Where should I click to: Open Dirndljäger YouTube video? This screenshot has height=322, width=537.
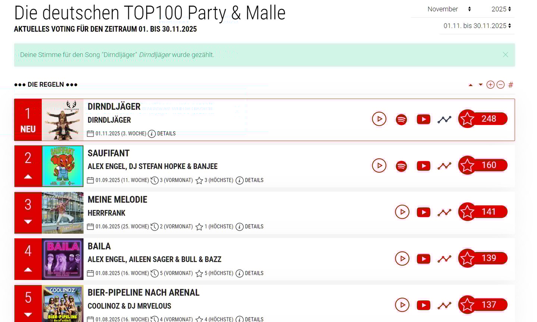[x=423, y=119]
